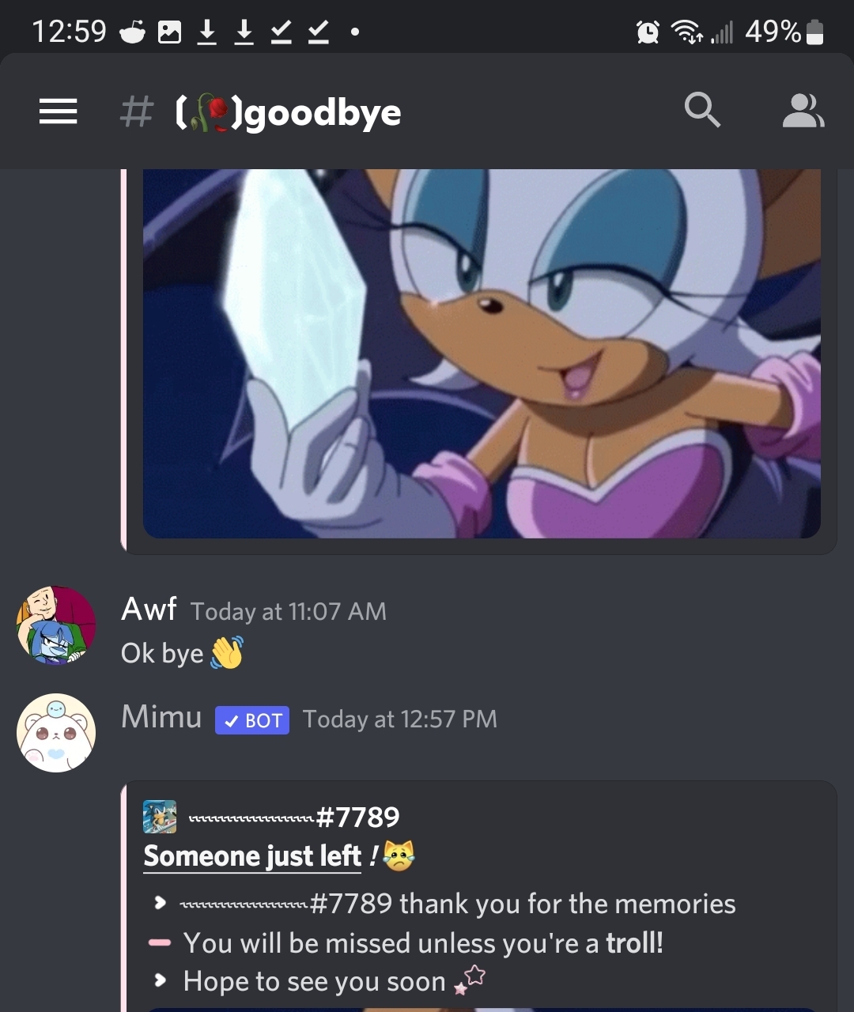
Task: Open the Rouge the Bat image
Action: [x=482, y=353]
